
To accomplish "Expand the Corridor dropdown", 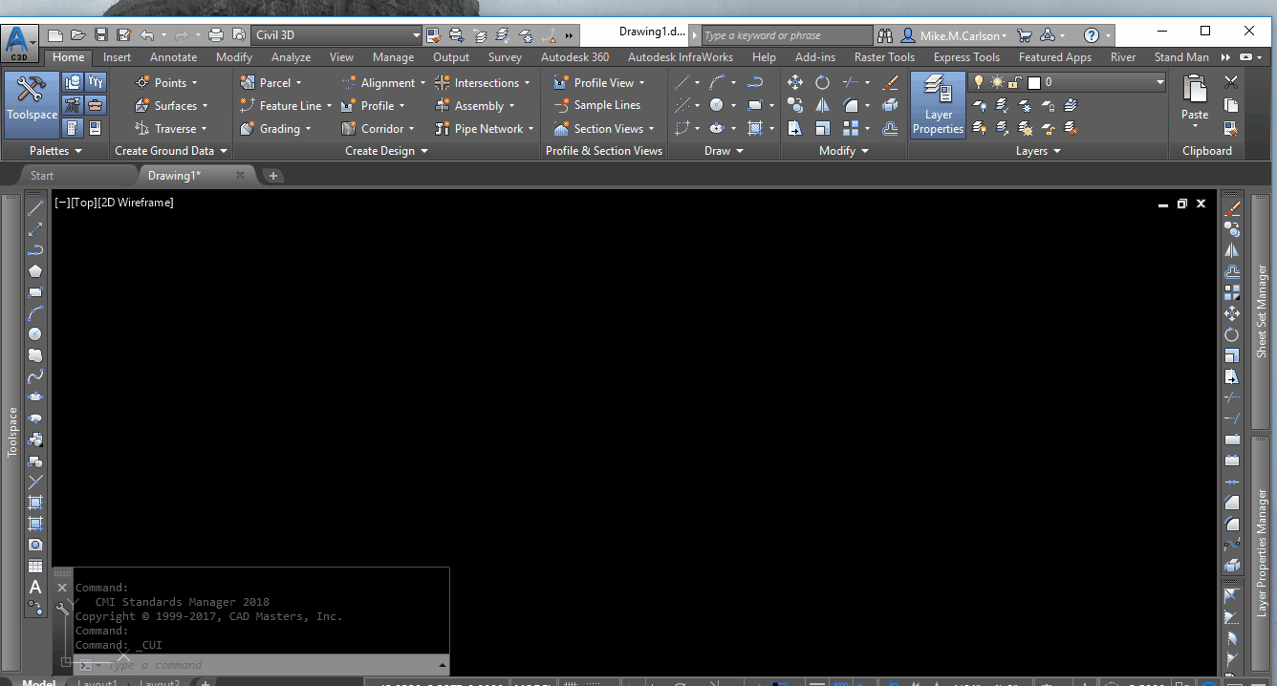I will coord(412,129).
